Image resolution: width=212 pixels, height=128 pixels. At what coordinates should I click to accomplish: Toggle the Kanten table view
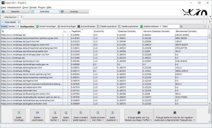tap(12, 27)
